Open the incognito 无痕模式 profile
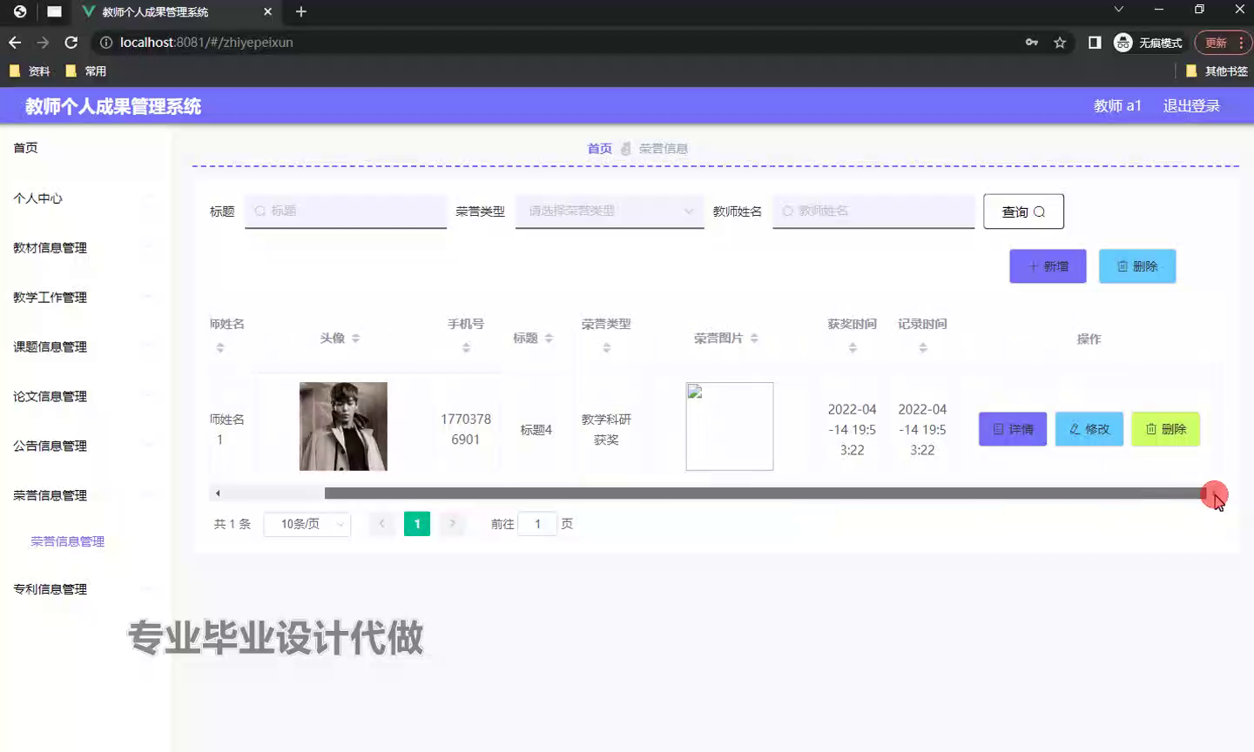Image resolution: width=1254 pixels, height=752 pixels. pos(1148,43)
